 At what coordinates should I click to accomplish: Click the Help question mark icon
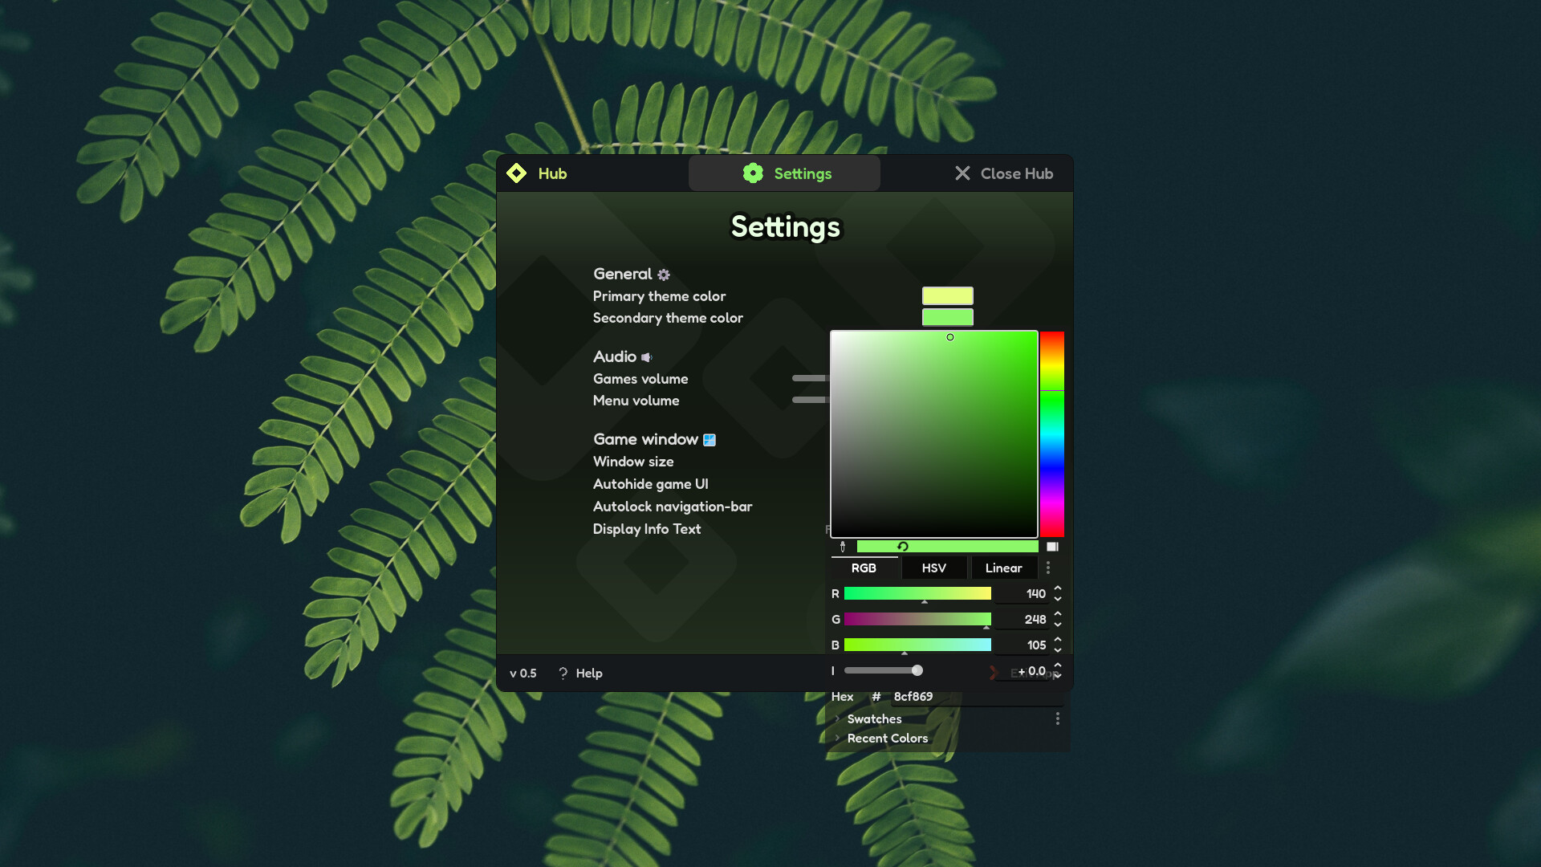(563, 673)
